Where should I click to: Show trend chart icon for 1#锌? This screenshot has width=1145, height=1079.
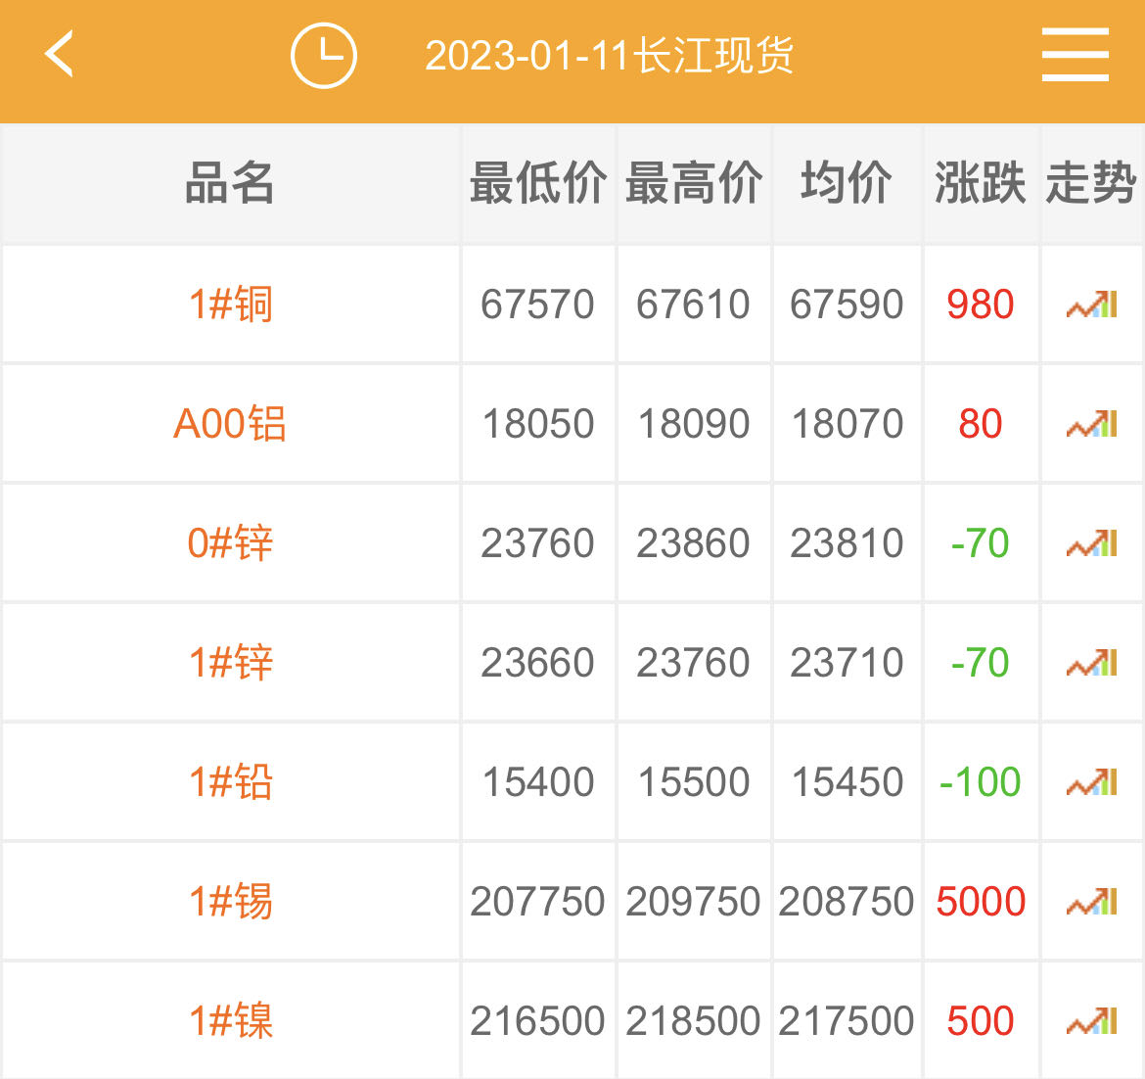tap(1091, 663)
